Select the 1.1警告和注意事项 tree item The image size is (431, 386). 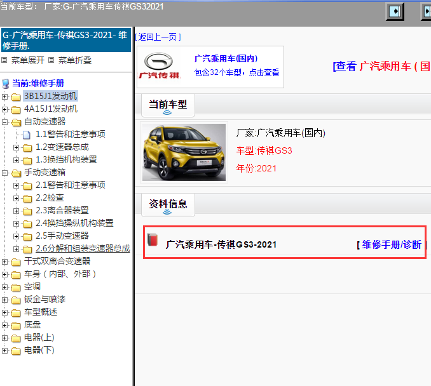point(71,134)
